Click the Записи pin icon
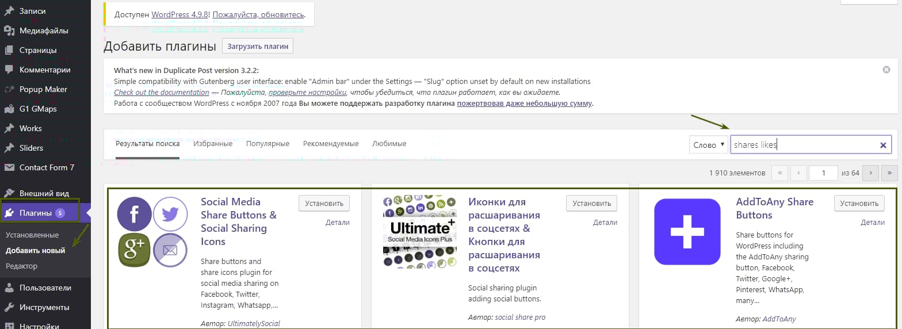902x329 pixels. click(9, 11)
